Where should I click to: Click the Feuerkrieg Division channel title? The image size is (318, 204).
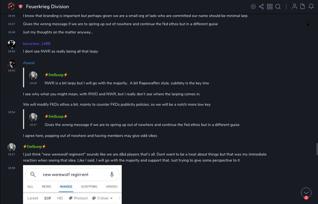click(x=47, y=7)
